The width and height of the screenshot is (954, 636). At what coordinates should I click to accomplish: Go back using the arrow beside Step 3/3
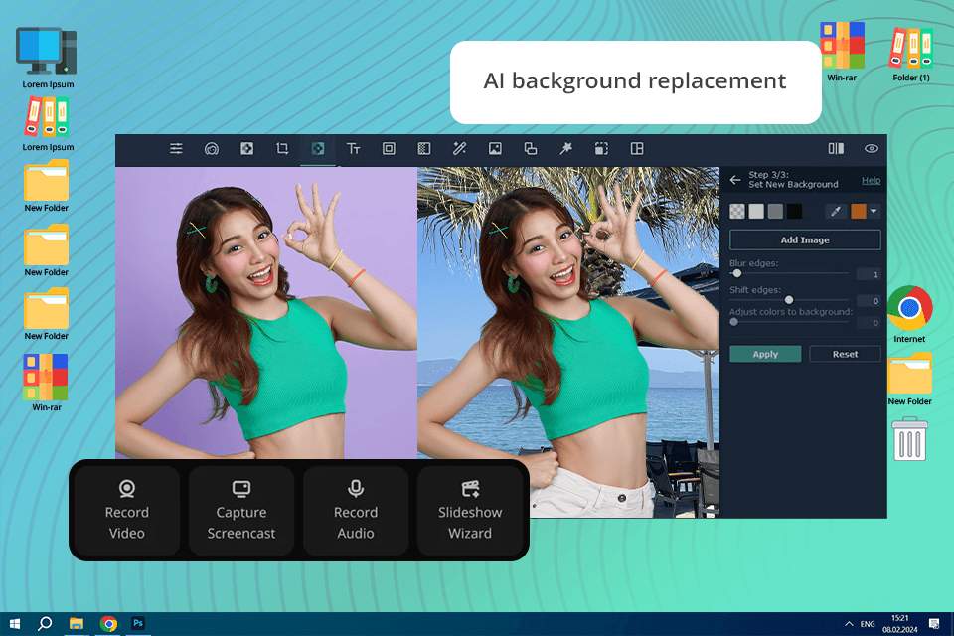tap(735, 180)
